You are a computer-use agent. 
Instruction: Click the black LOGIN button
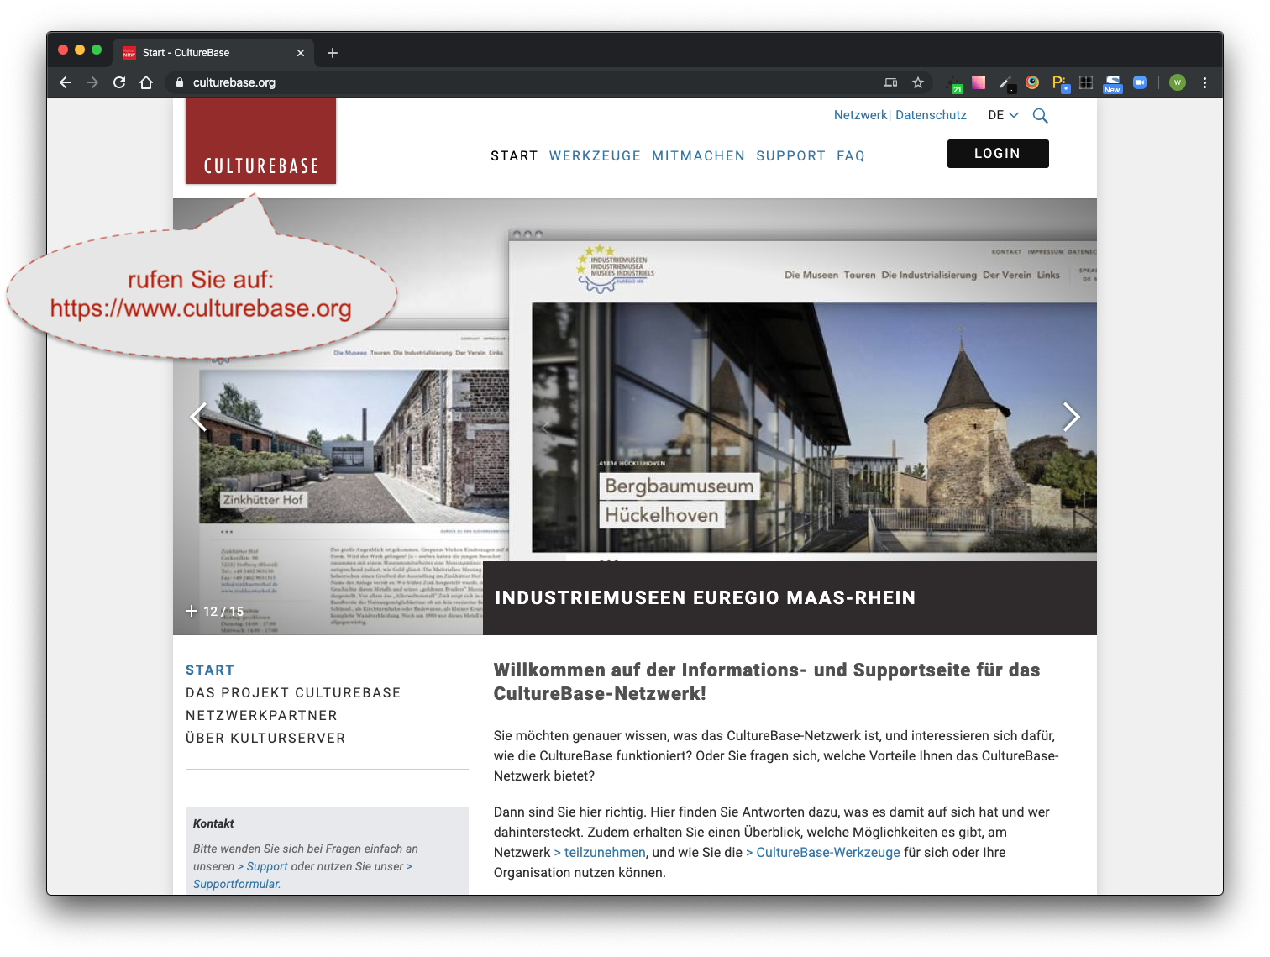click(998, 154)
